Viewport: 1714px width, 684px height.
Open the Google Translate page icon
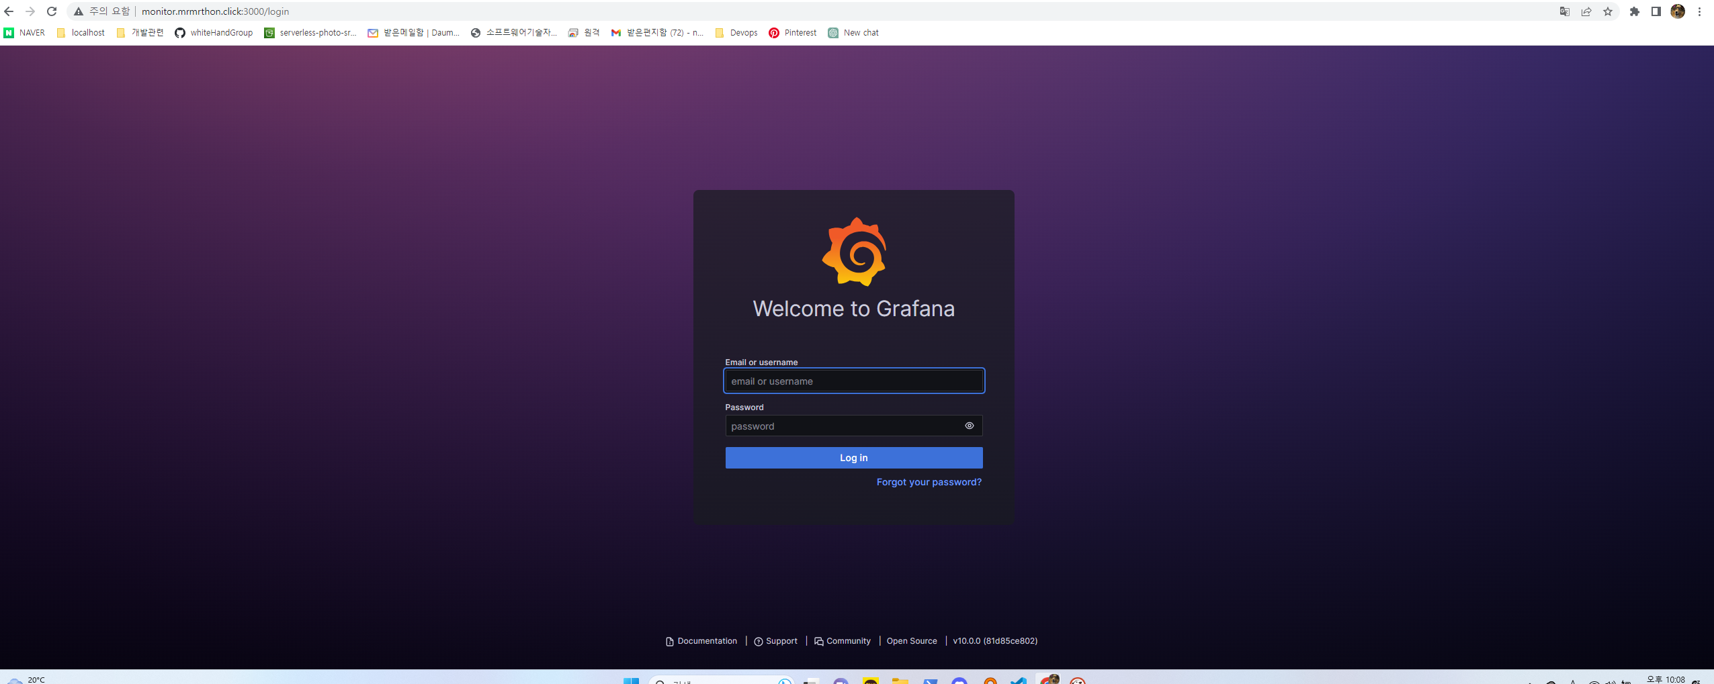coord(1565,11)
